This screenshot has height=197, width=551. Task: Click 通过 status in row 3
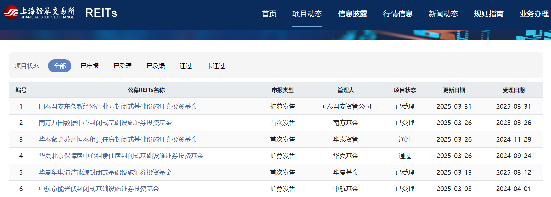[x=405, y=139]
